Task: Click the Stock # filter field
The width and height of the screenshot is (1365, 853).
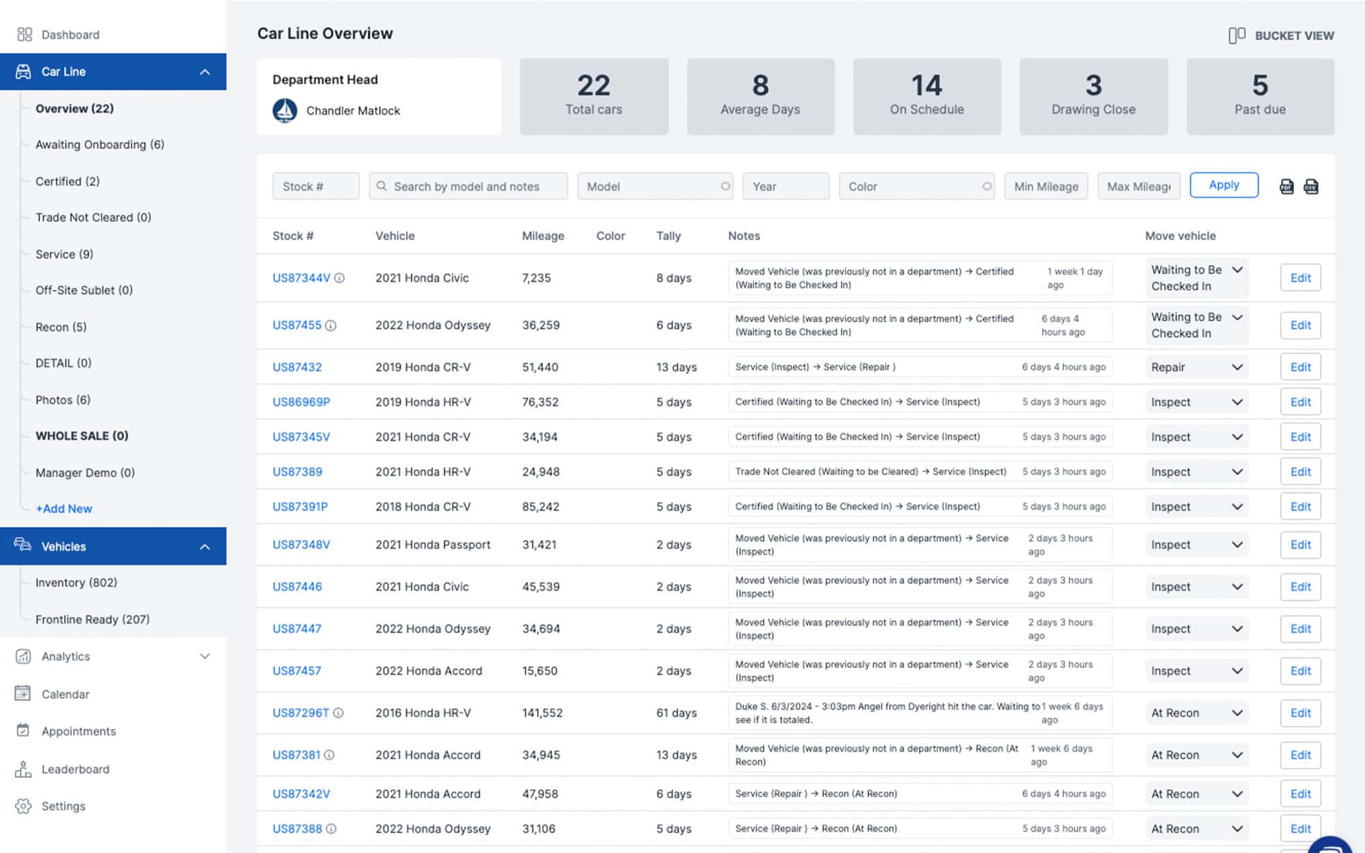Action: click(316, 186)
